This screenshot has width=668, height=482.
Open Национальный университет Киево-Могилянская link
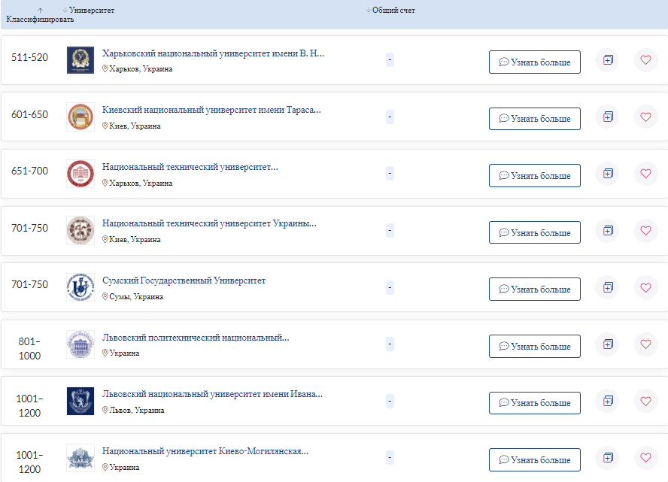point(205,452)
